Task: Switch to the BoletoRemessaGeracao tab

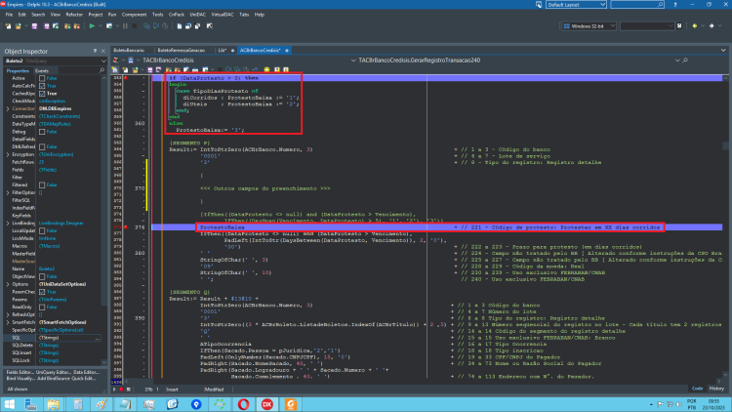Action: click(182, 50)
